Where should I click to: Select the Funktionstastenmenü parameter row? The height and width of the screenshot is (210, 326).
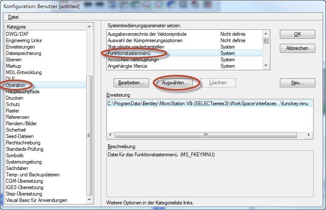130,53
